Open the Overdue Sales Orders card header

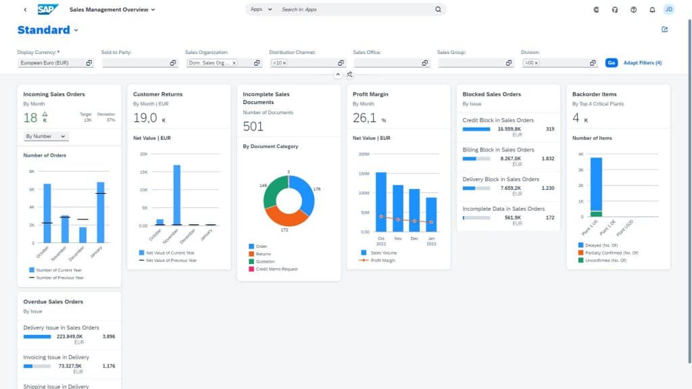click(69, 306)
